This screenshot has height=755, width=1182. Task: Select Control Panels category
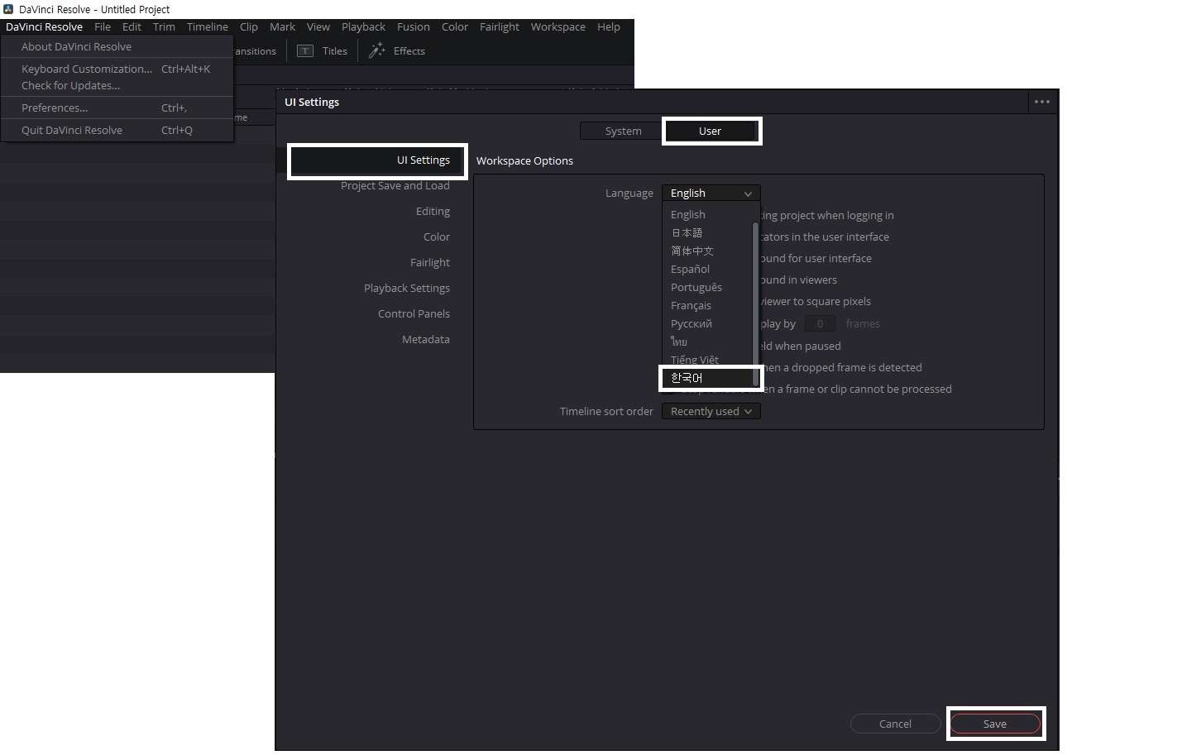point(414,313)
